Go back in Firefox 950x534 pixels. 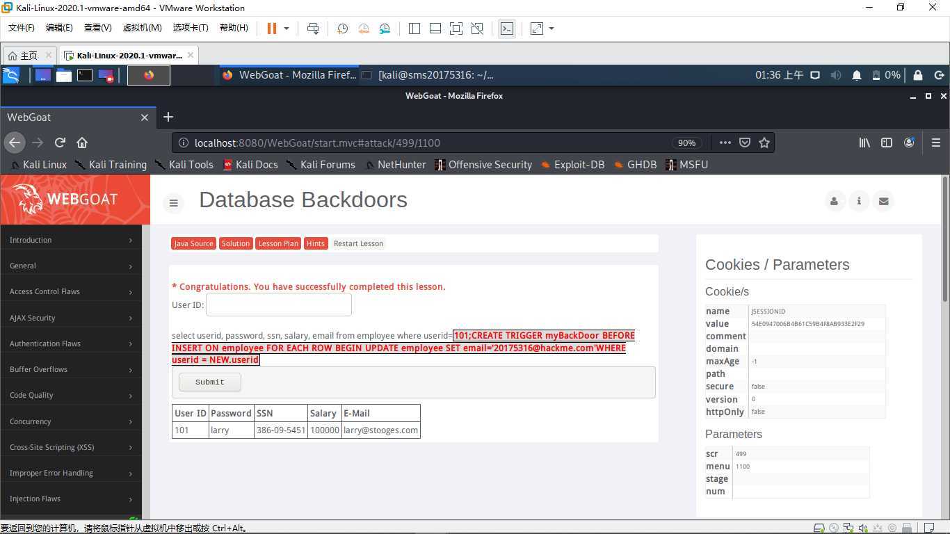[x=15, y=143]
